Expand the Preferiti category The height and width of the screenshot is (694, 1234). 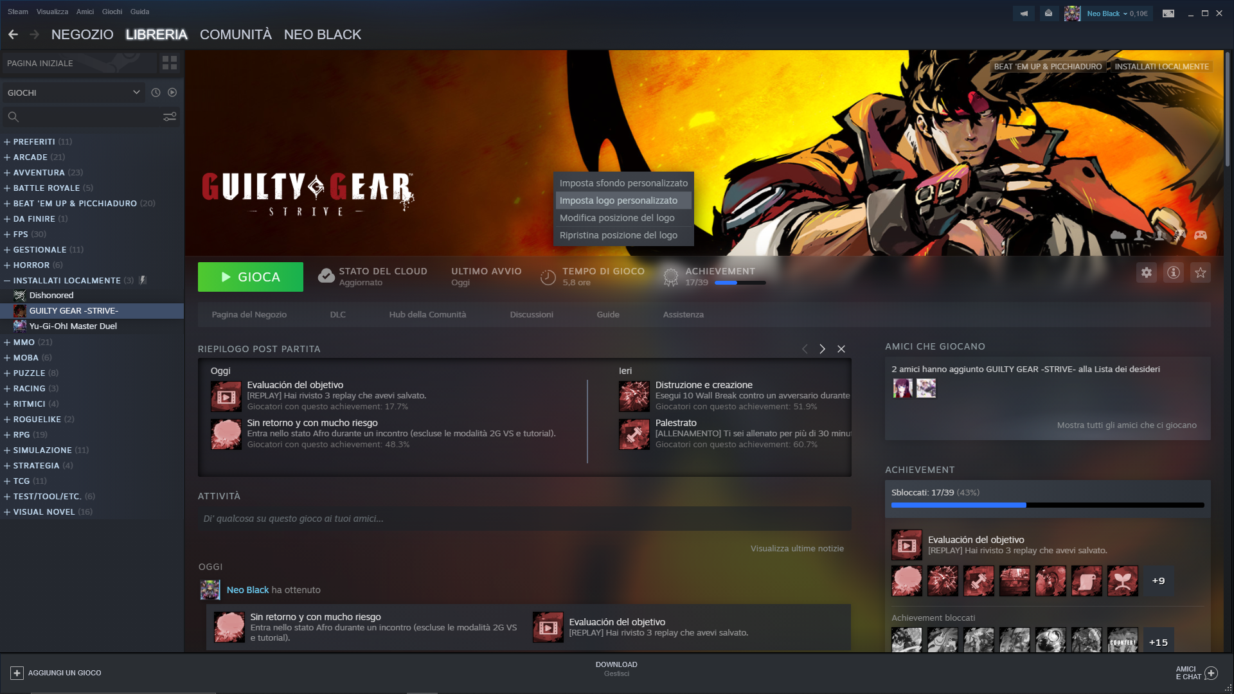pyautogui.click(x=7, y=142)
